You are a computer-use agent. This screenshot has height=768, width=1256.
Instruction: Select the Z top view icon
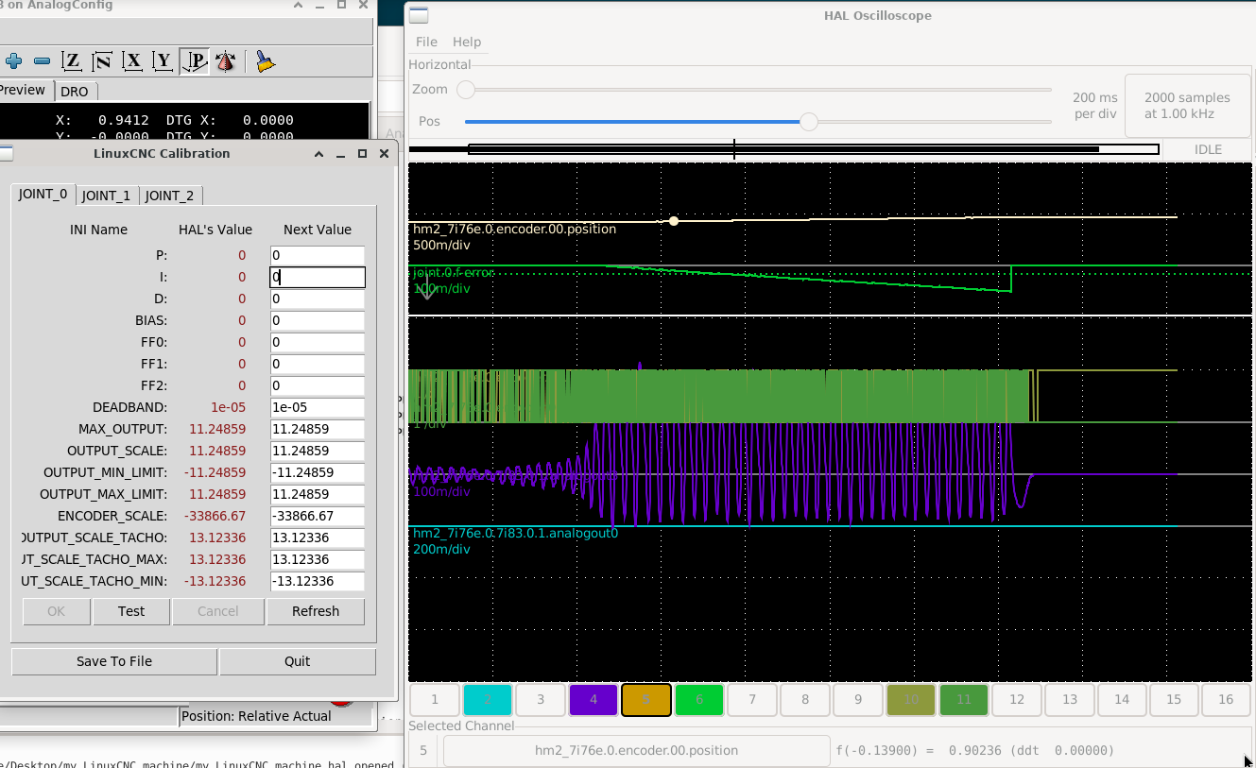72,61
